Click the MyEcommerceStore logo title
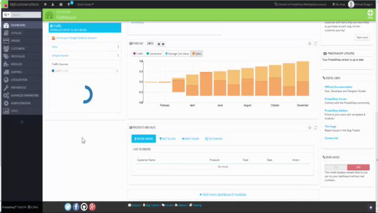The height and width of the screenshot is (213, 378). [24, 4]
